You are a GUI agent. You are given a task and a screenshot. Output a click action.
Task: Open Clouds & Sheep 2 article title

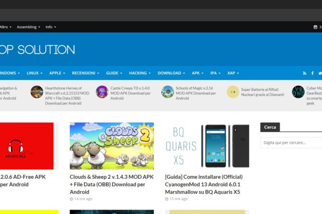point(112,184)
